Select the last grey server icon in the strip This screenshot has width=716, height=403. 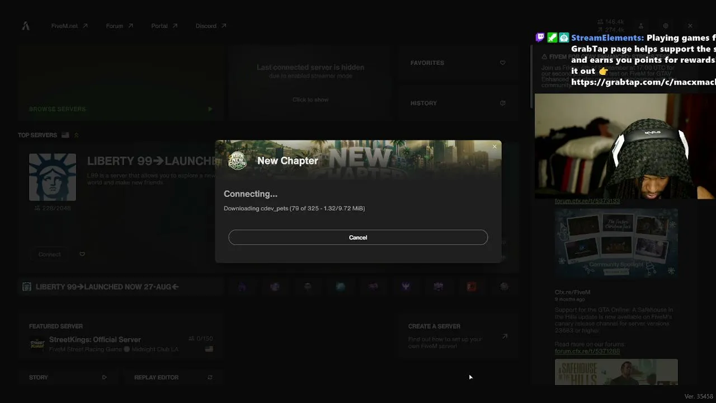point(505,287)
